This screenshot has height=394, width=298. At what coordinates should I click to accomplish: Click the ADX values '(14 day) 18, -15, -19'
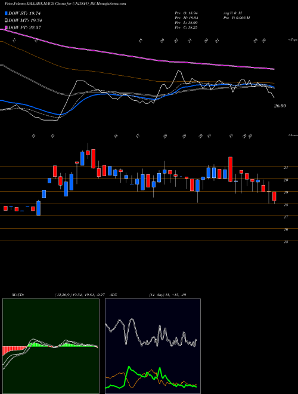coord(167,295)
